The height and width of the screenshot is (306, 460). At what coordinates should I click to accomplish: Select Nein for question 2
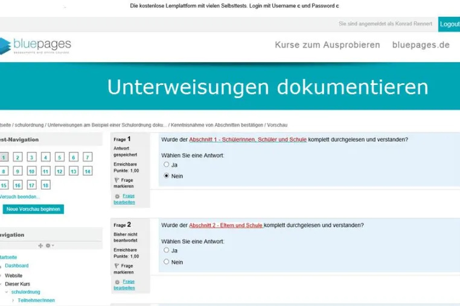click(167, 261)
